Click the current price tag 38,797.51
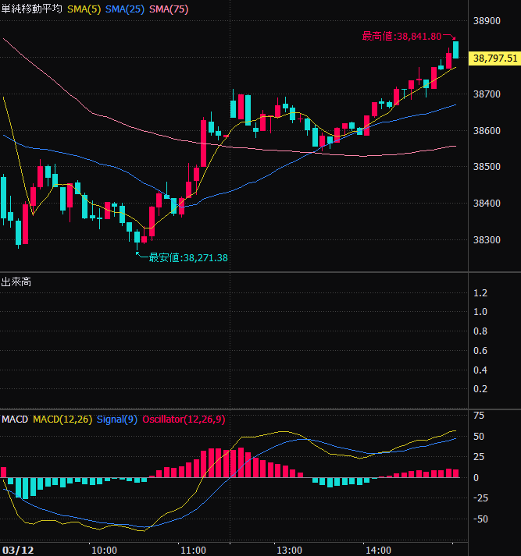The height and width of the screenshot is (556, 521). tap(494, 58)
